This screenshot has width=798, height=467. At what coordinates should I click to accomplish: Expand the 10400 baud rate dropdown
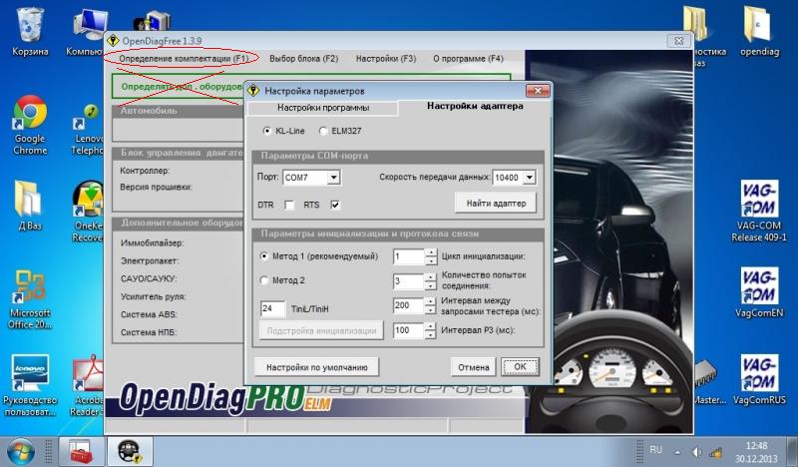click(x=530, y=178)
